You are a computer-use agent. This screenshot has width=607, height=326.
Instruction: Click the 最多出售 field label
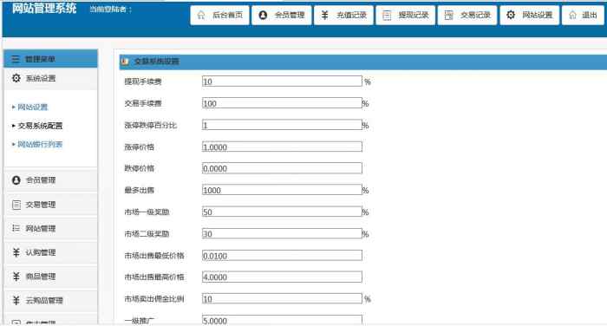(x=139, y=190)
